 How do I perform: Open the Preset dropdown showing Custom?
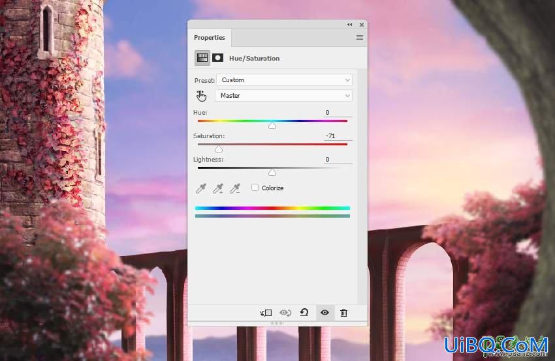[x=284, y=80]
